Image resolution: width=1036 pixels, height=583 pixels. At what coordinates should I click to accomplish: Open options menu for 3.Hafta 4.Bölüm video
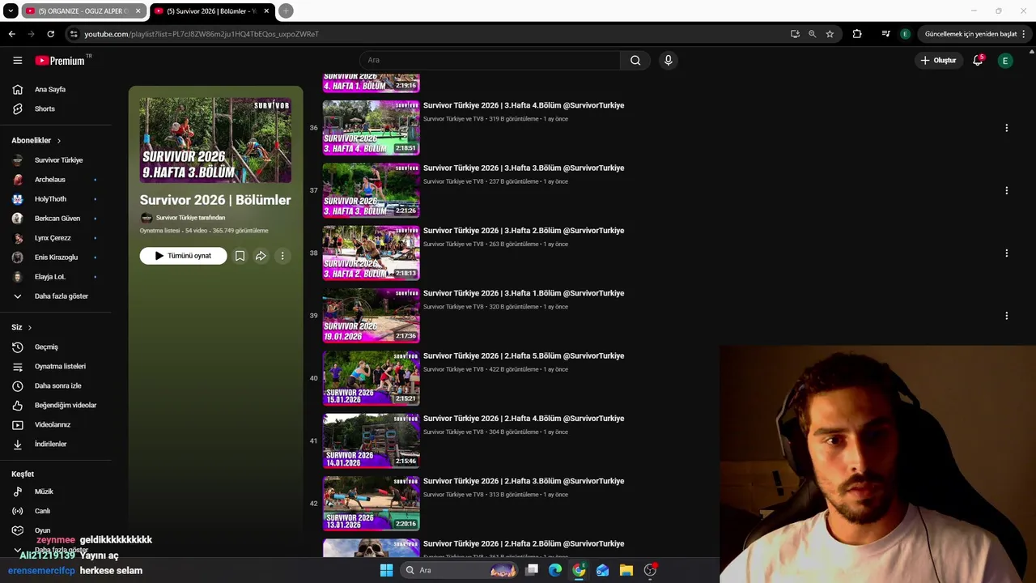point(1006,128)
